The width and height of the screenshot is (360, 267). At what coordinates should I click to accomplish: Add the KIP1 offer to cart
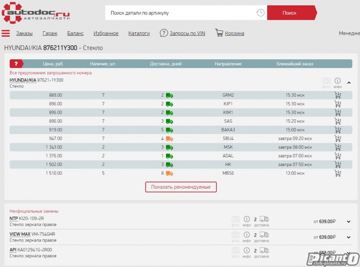click(x=338, y=104)
